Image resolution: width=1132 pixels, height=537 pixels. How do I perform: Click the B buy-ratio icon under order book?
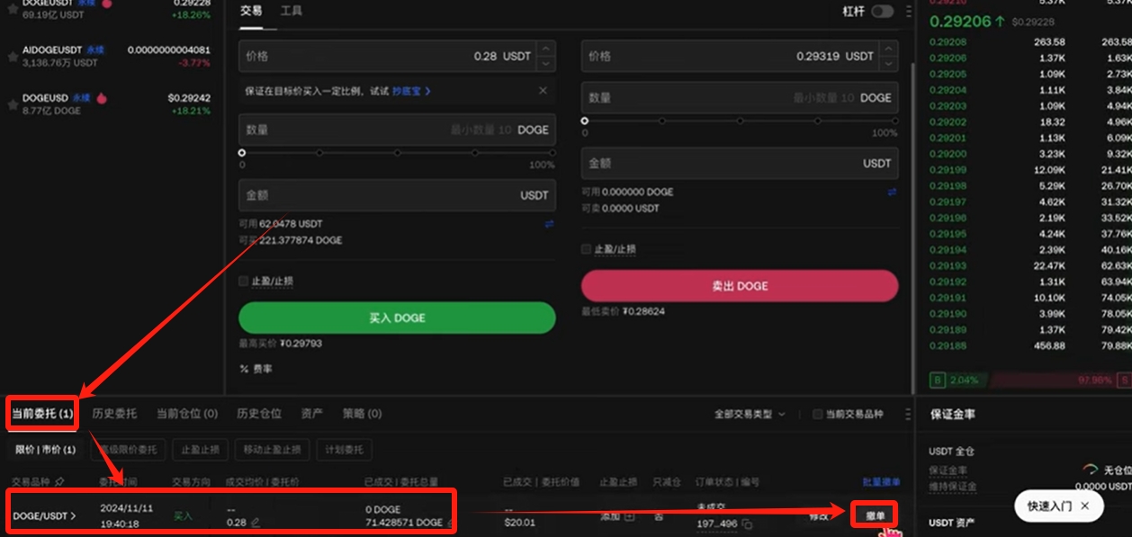(x=938, y=380)
